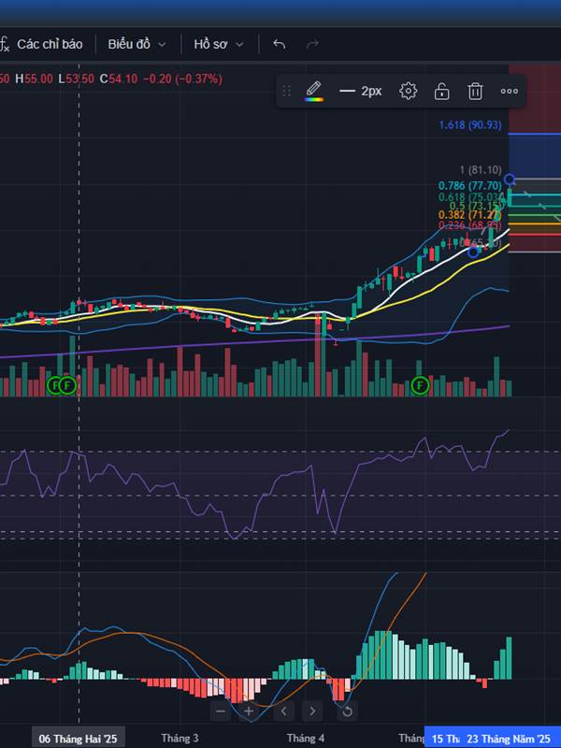This screenshot has width=561, height=748.
Task: Select the upper Fibonacci anchor point
Action: point(510,180)
